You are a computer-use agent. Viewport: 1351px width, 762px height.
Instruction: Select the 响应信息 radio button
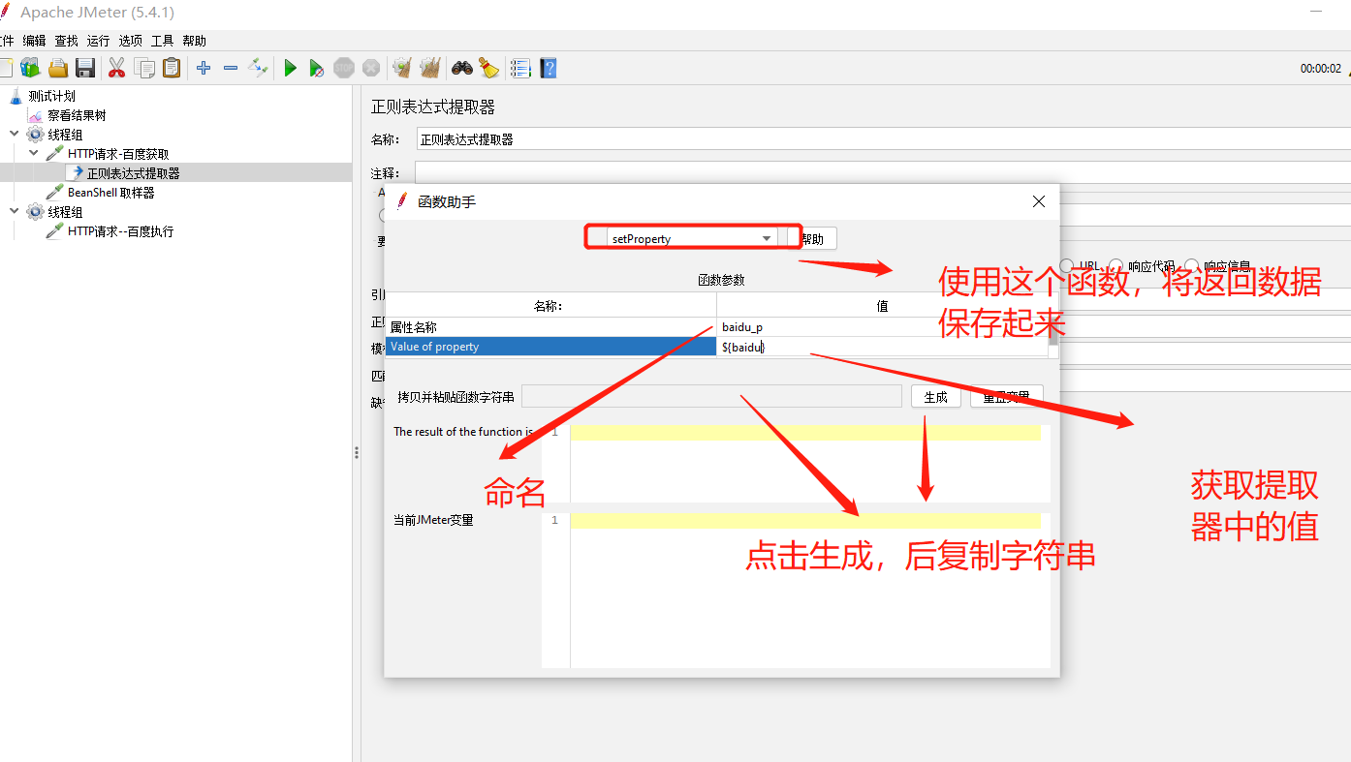(x=1191, y=265)
